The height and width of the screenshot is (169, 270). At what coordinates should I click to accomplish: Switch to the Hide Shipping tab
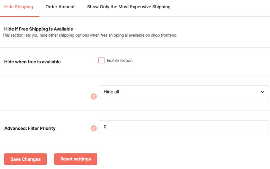point(19,7)
